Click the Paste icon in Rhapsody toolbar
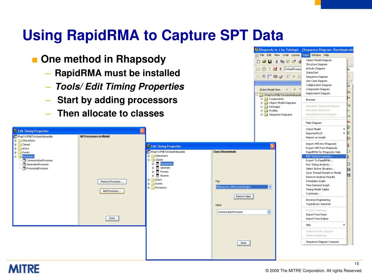 pyautogui.click(x=288, y=62)
